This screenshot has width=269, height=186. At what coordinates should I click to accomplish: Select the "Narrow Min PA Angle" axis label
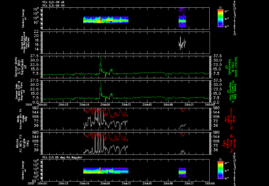click(x=22, y=119)
